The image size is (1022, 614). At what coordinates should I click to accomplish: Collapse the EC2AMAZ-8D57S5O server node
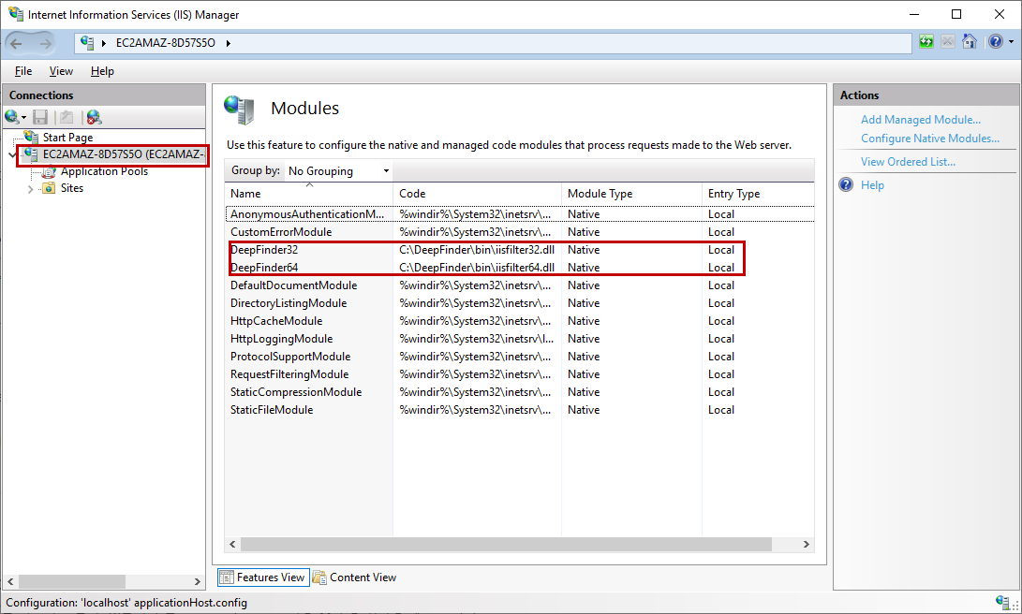point(12,155)
